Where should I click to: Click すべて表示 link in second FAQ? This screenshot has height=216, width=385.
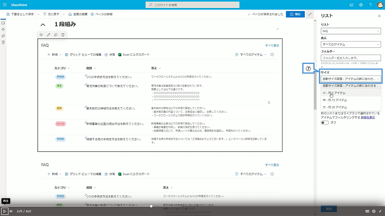click(x=272, y=165)
